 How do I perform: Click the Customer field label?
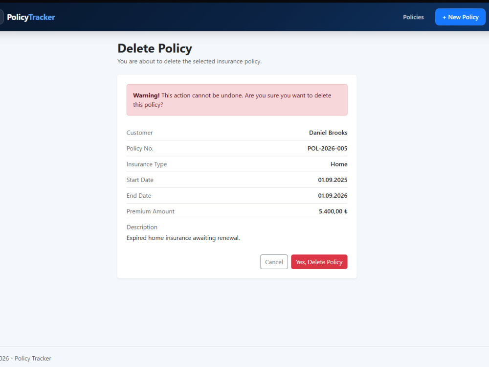pyautogui.click(x=140, y=133)
